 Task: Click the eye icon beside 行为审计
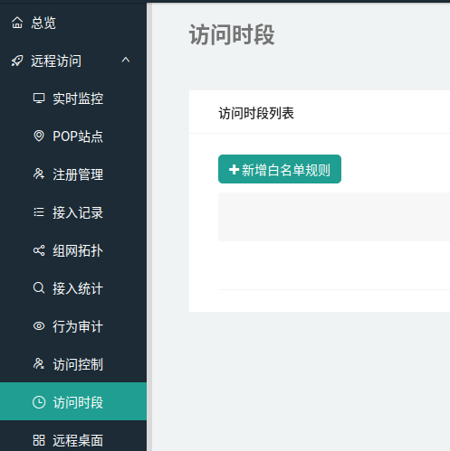point(39,326)
